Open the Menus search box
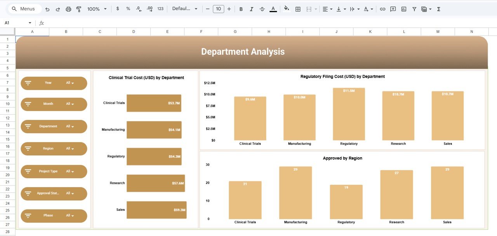 24,9
